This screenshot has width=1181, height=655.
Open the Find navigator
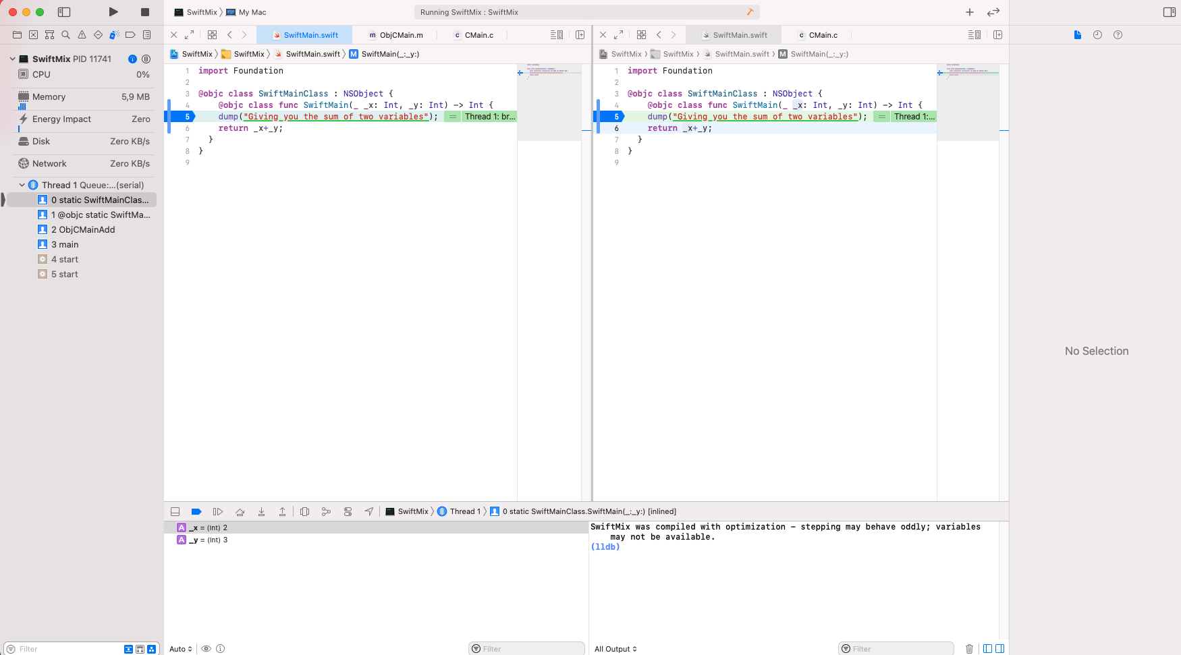click(65, 35)
